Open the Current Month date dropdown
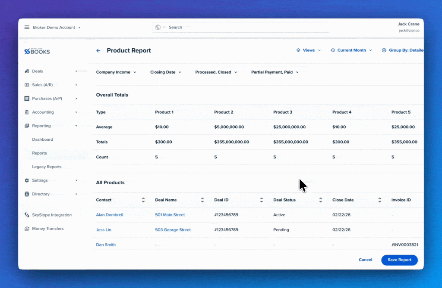442x288 pixels. (351, 50)
